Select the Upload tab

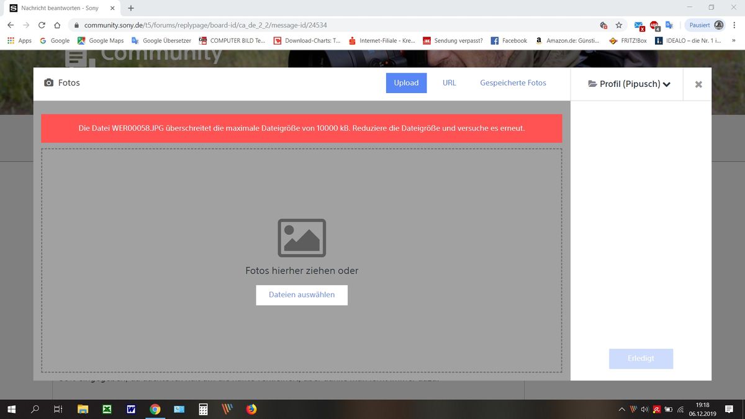[x=406, y=83]
